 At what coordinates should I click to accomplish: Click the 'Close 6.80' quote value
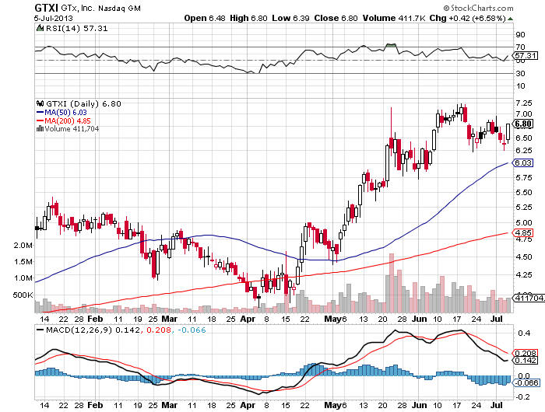[x=336, y=18]
